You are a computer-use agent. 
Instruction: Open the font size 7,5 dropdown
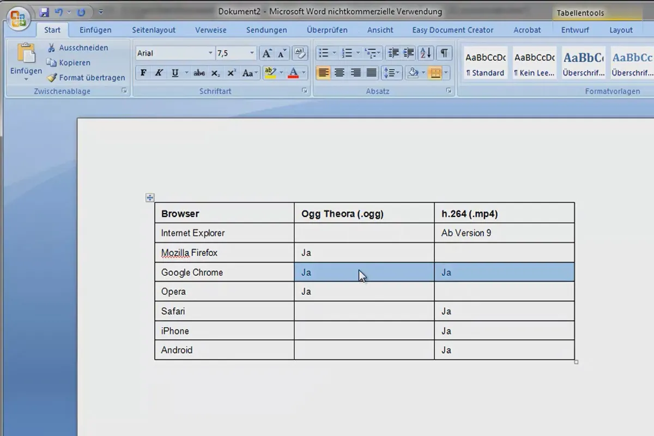(252, 53)
